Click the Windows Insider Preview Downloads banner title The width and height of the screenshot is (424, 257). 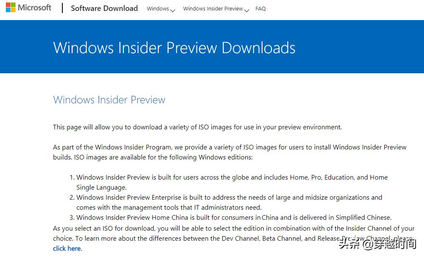pyautogui.click(x=174, y=48)
